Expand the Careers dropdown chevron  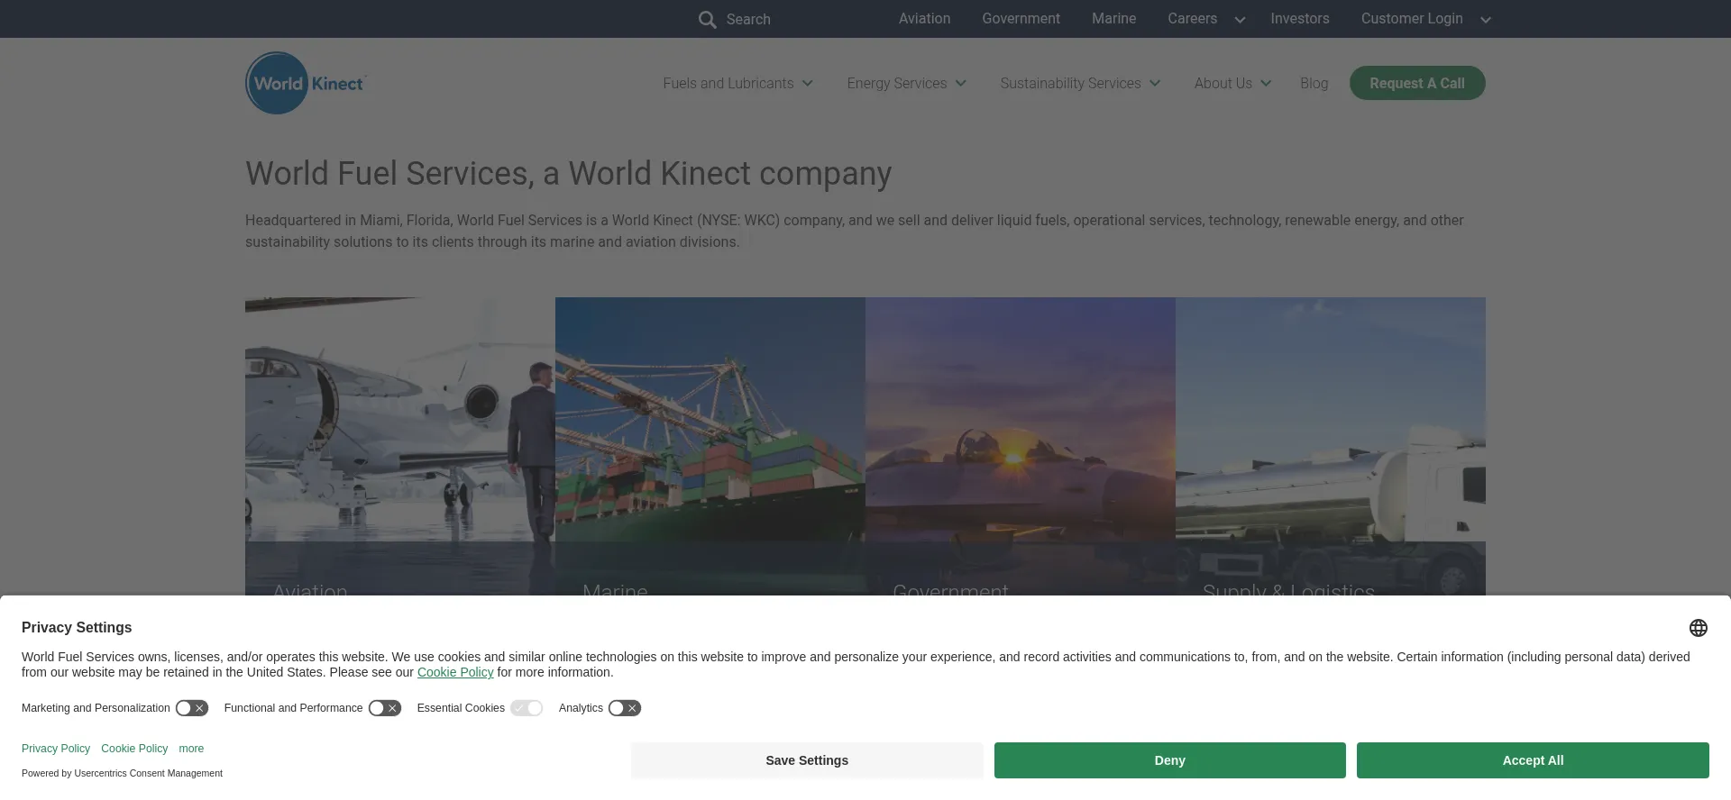pyautogui.click(x=1240, y=20)
